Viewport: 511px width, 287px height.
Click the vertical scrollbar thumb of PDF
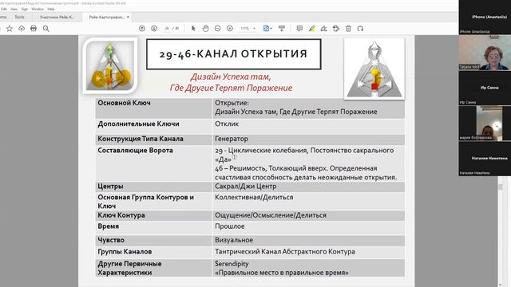pyautogui.click(x=501, y=187)
